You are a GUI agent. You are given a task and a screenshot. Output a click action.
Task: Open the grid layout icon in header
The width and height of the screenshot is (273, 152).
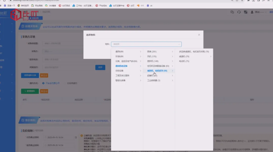click(245, 12)
